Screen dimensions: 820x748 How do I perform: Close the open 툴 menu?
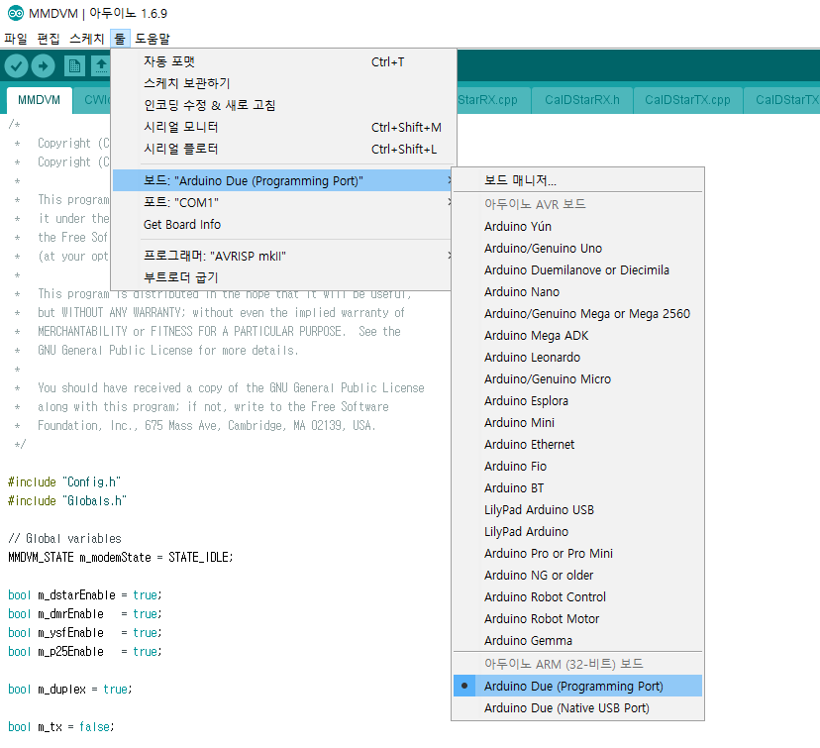pos(120,39)
